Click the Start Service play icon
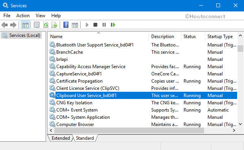Viewport: 244px width, 150px height. [87, 25]
